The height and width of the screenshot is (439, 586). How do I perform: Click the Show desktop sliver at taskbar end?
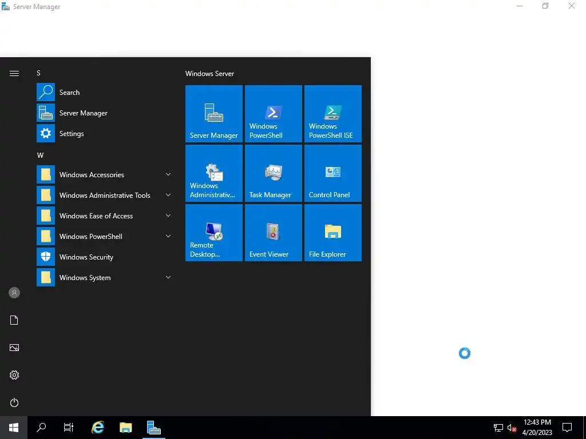584,428
